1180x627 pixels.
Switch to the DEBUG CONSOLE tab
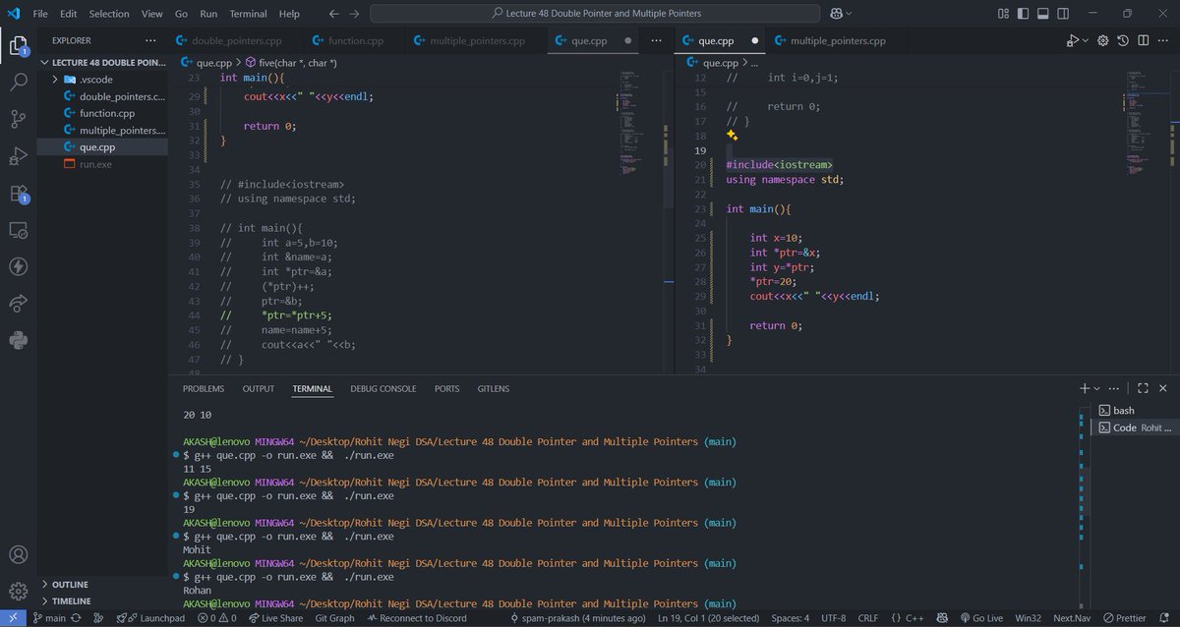pos(383,388)
